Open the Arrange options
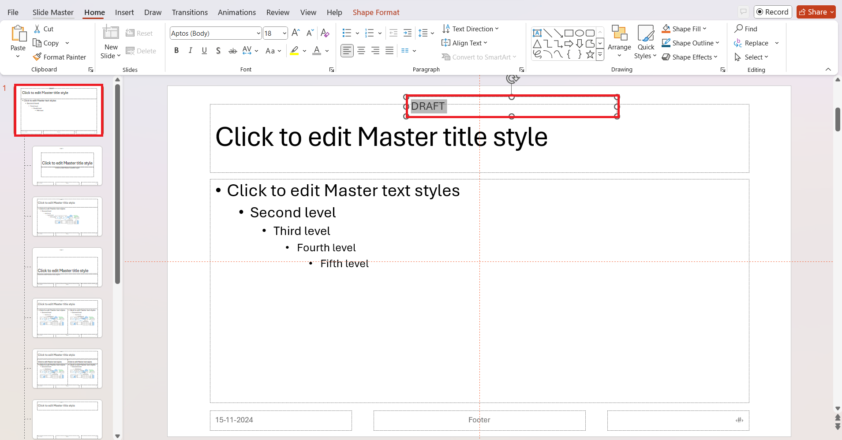842x440 pixels. point(619,42)
